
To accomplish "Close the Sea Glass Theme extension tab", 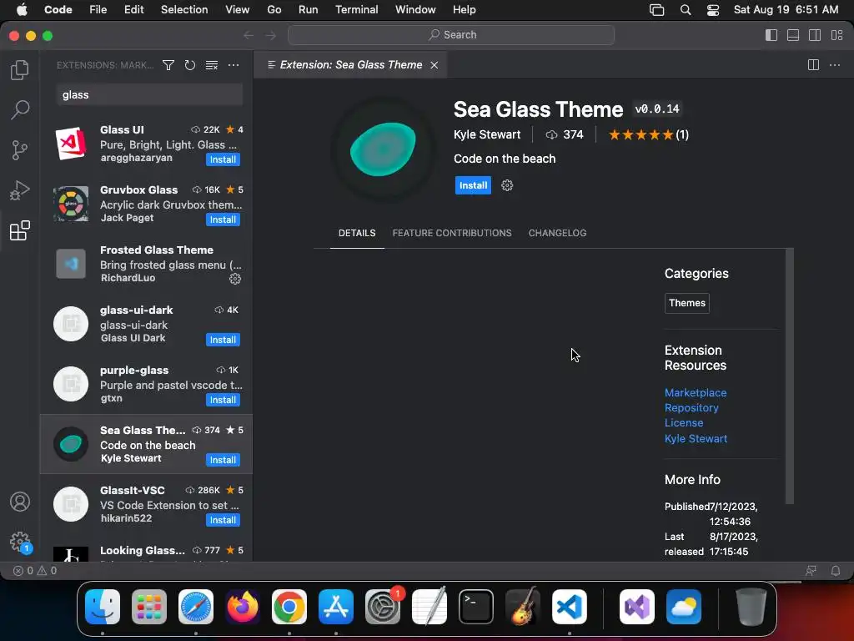I will (x=434, y=65).
